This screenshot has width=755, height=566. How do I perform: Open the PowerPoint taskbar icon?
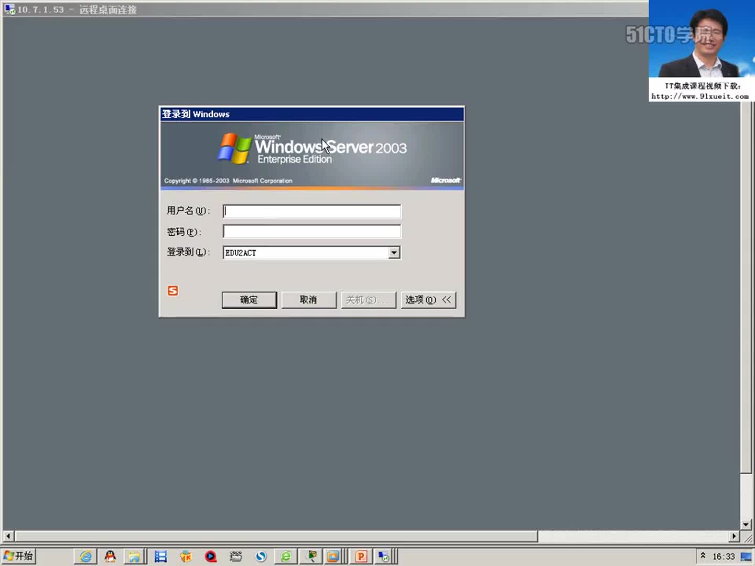pos(361,557)
